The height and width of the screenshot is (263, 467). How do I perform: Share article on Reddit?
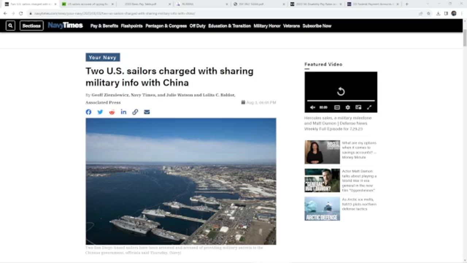pyautogui.click(x=112, y=112)
